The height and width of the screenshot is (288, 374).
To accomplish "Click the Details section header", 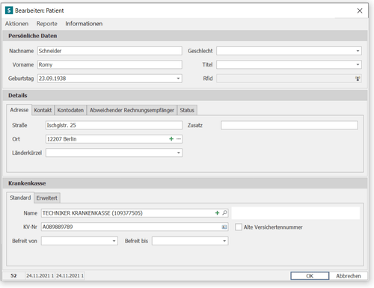I will click(x=185, y=96).
